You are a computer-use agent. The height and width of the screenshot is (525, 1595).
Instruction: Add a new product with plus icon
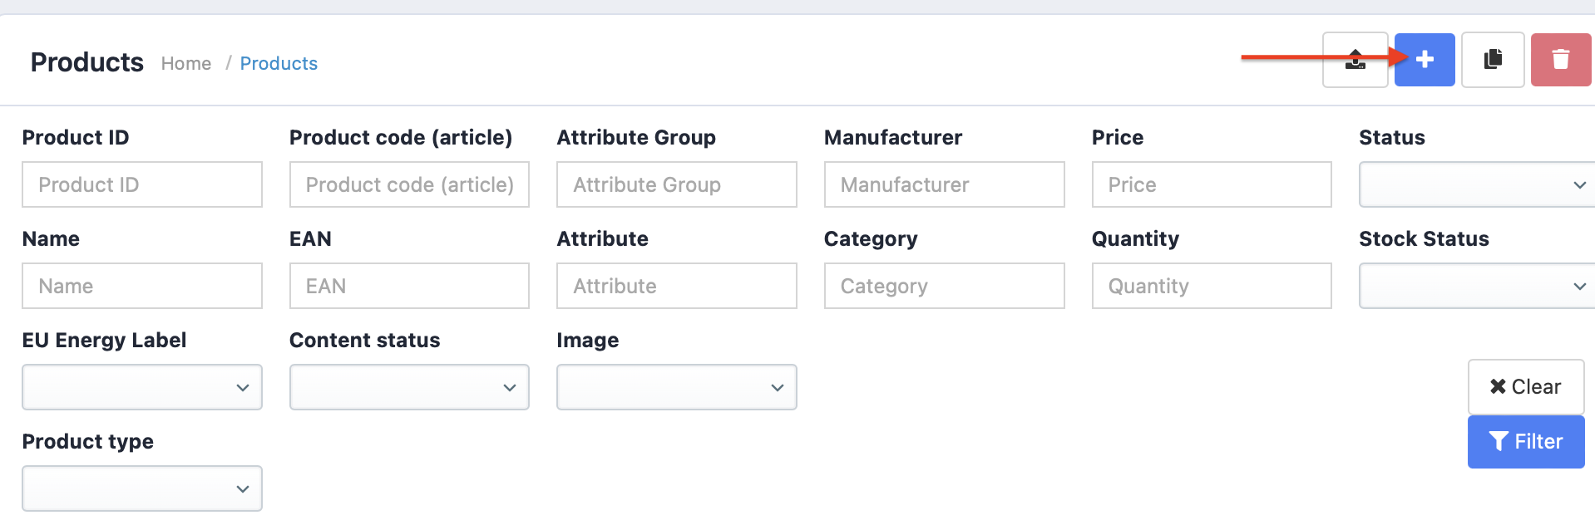pos(1424,60)
